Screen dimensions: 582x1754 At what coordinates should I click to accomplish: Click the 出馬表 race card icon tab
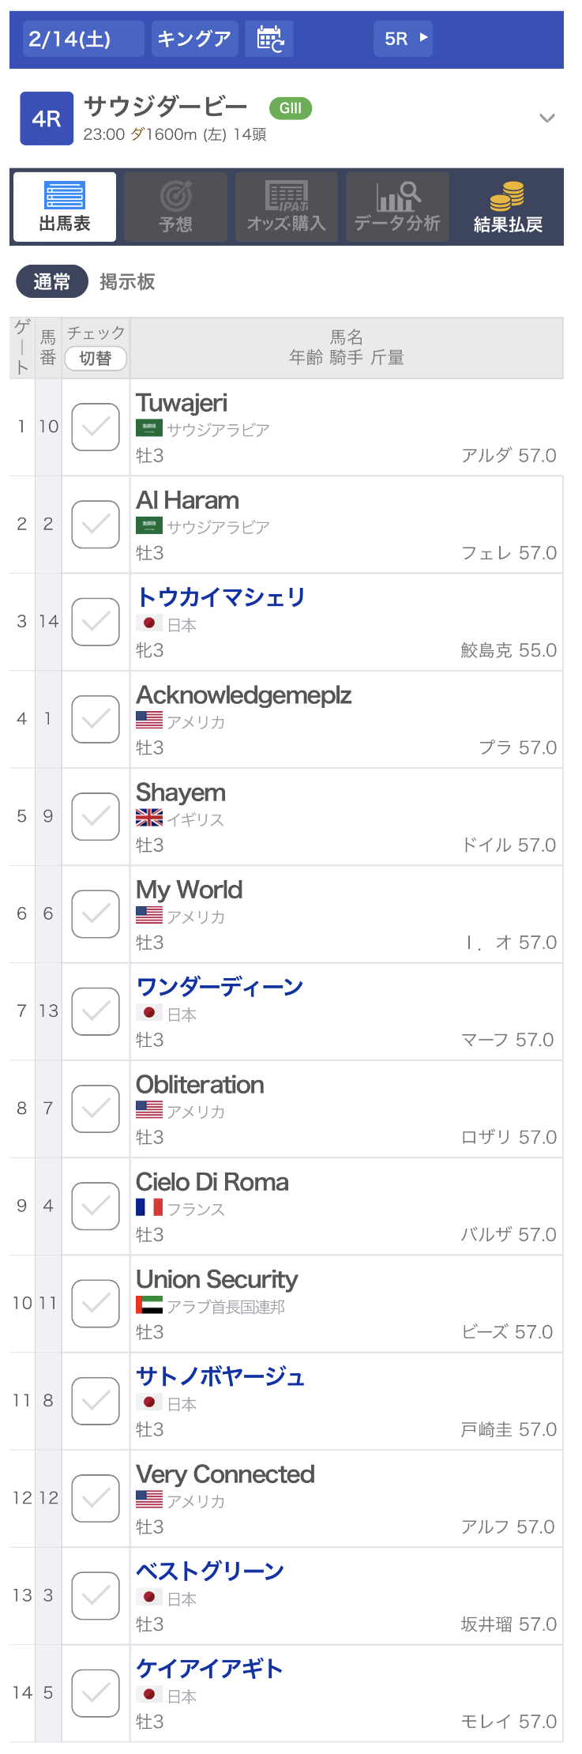tap(65, 206)
